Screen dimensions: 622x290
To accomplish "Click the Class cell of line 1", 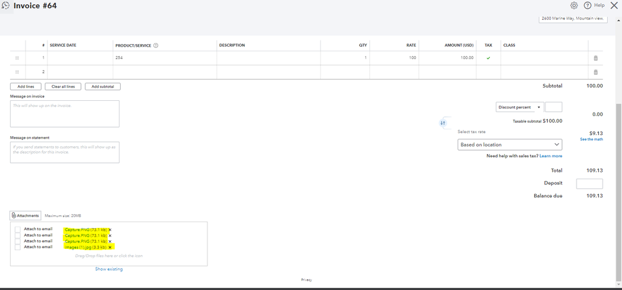I will click(x=544, y=58).
